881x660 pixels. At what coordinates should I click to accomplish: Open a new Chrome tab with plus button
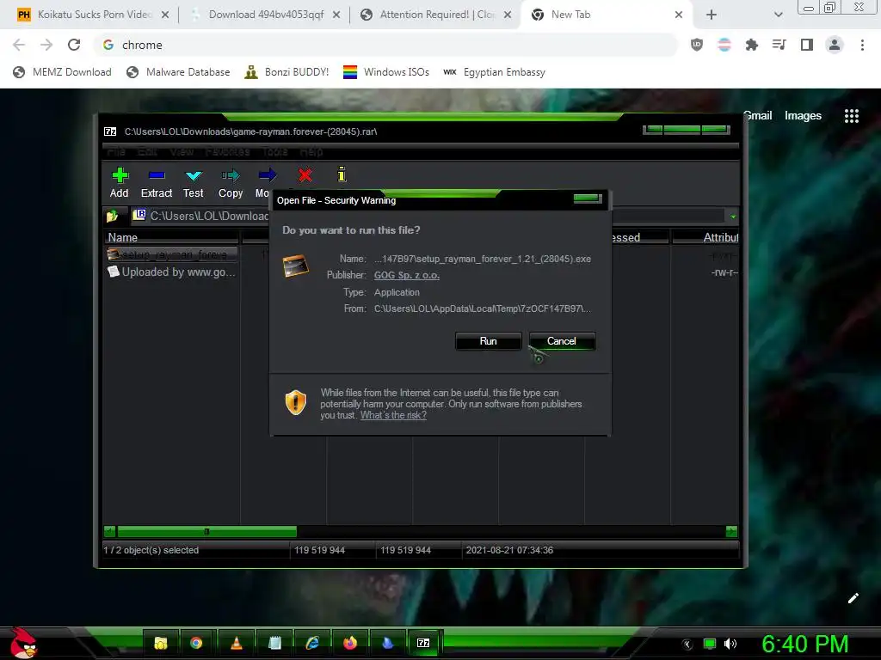[x=712, y=15]
